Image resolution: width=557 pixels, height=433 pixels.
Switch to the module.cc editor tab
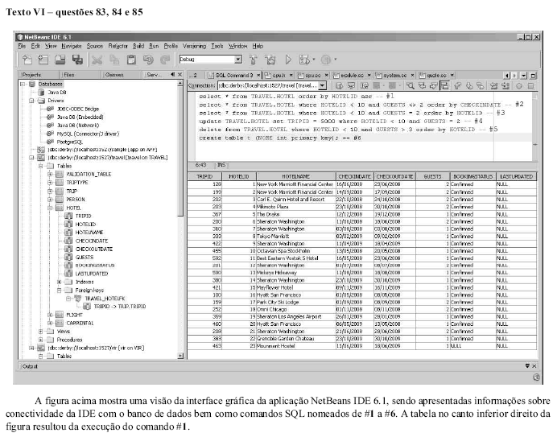tap(349, 76)
